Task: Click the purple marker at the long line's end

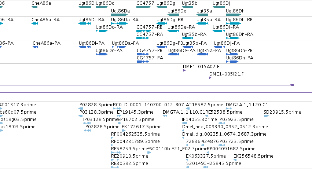Action: (x=292, y=85)
